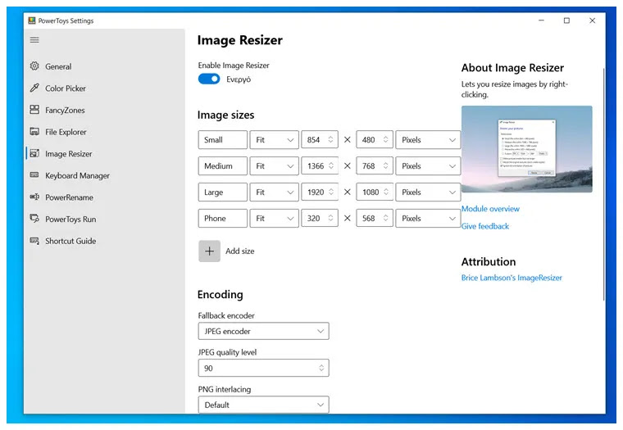Open the Fit dropdown for Phone size
The width and height of the screenshot is (623, 430).
[x=274, y=219]
